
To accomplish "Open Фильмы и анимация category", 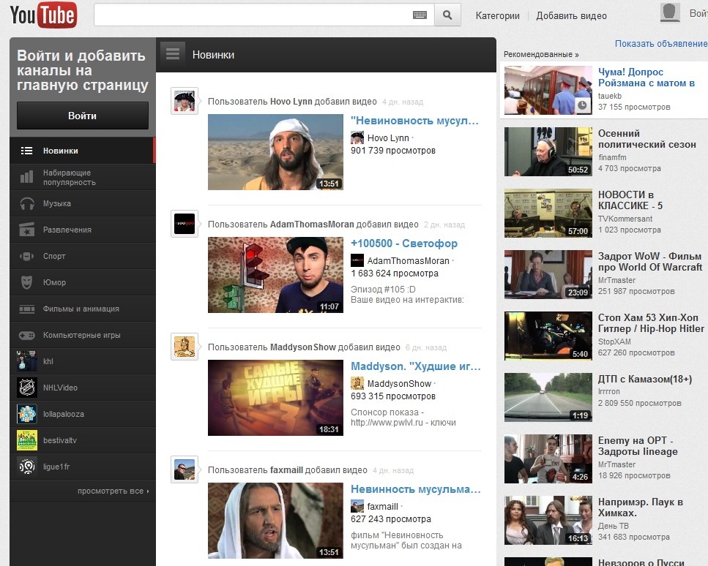I will click(83, 309).
